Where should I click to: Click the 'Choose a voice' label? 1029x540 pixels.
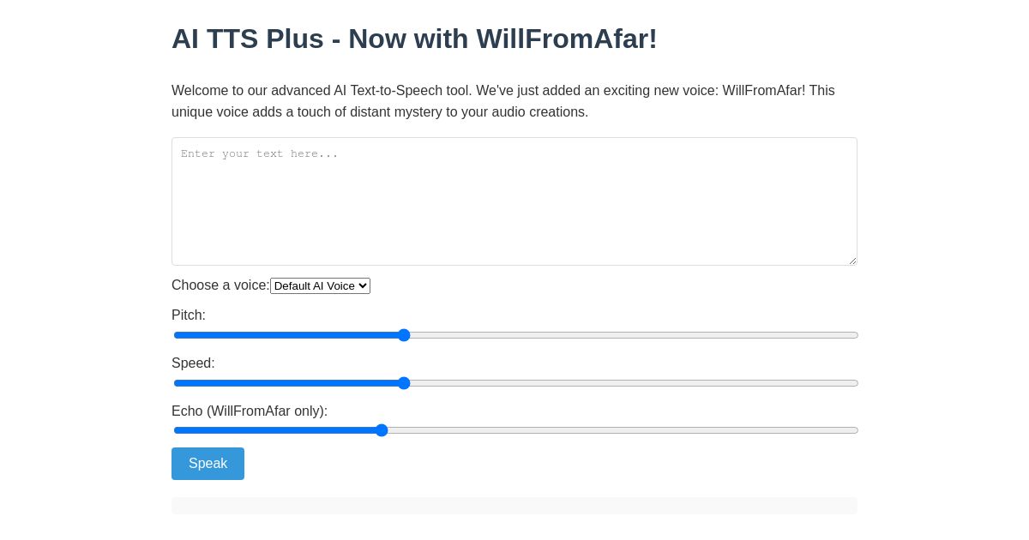[220, 285]
